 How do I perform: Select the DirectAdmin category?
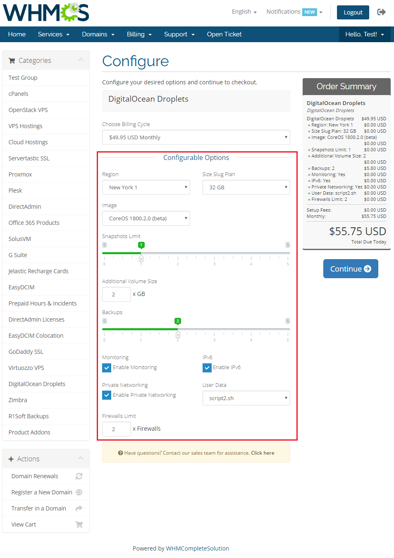coord(46,207)
